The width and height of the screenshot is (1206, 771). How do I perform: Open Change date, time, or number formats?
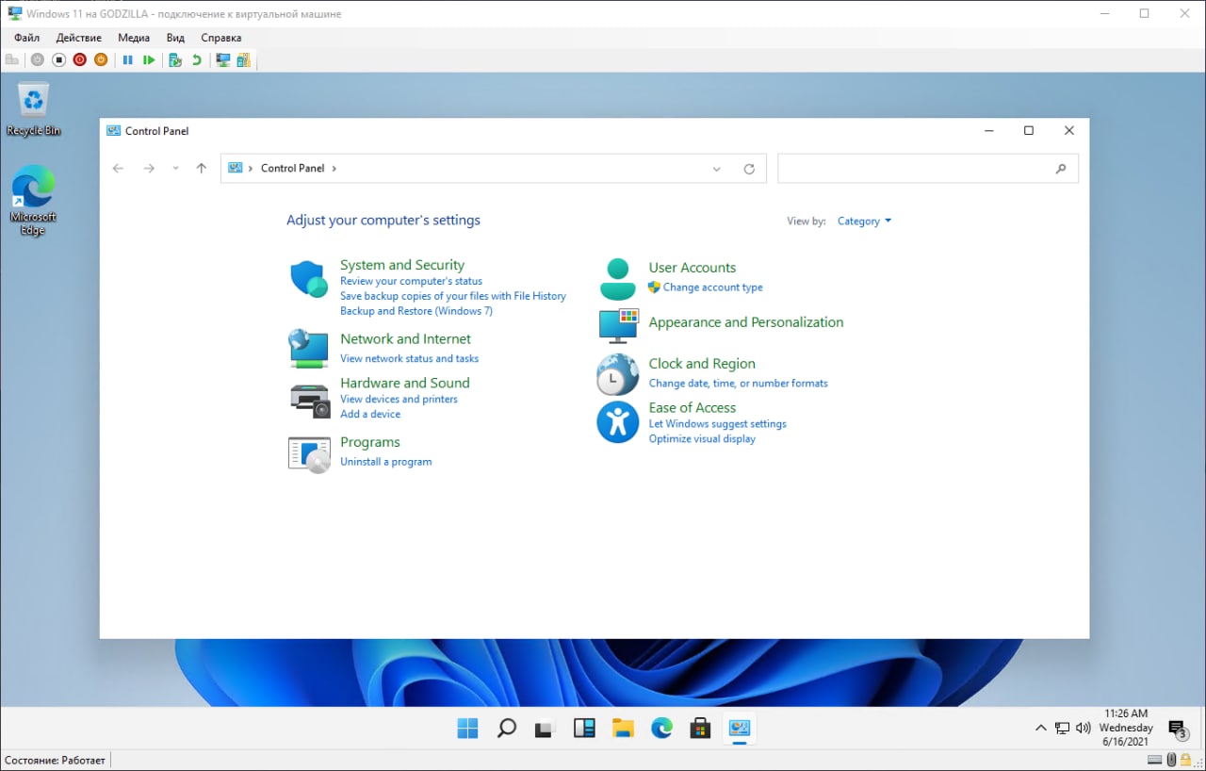pyautogui.click(x=739, y=384)
